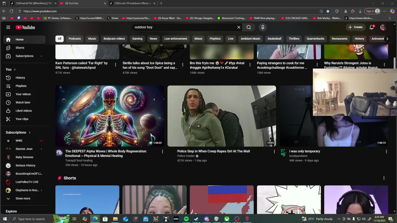Viewport: 397px width, 223px height.
Task: Click inside the YouTube search field
Action: point(184,27)
